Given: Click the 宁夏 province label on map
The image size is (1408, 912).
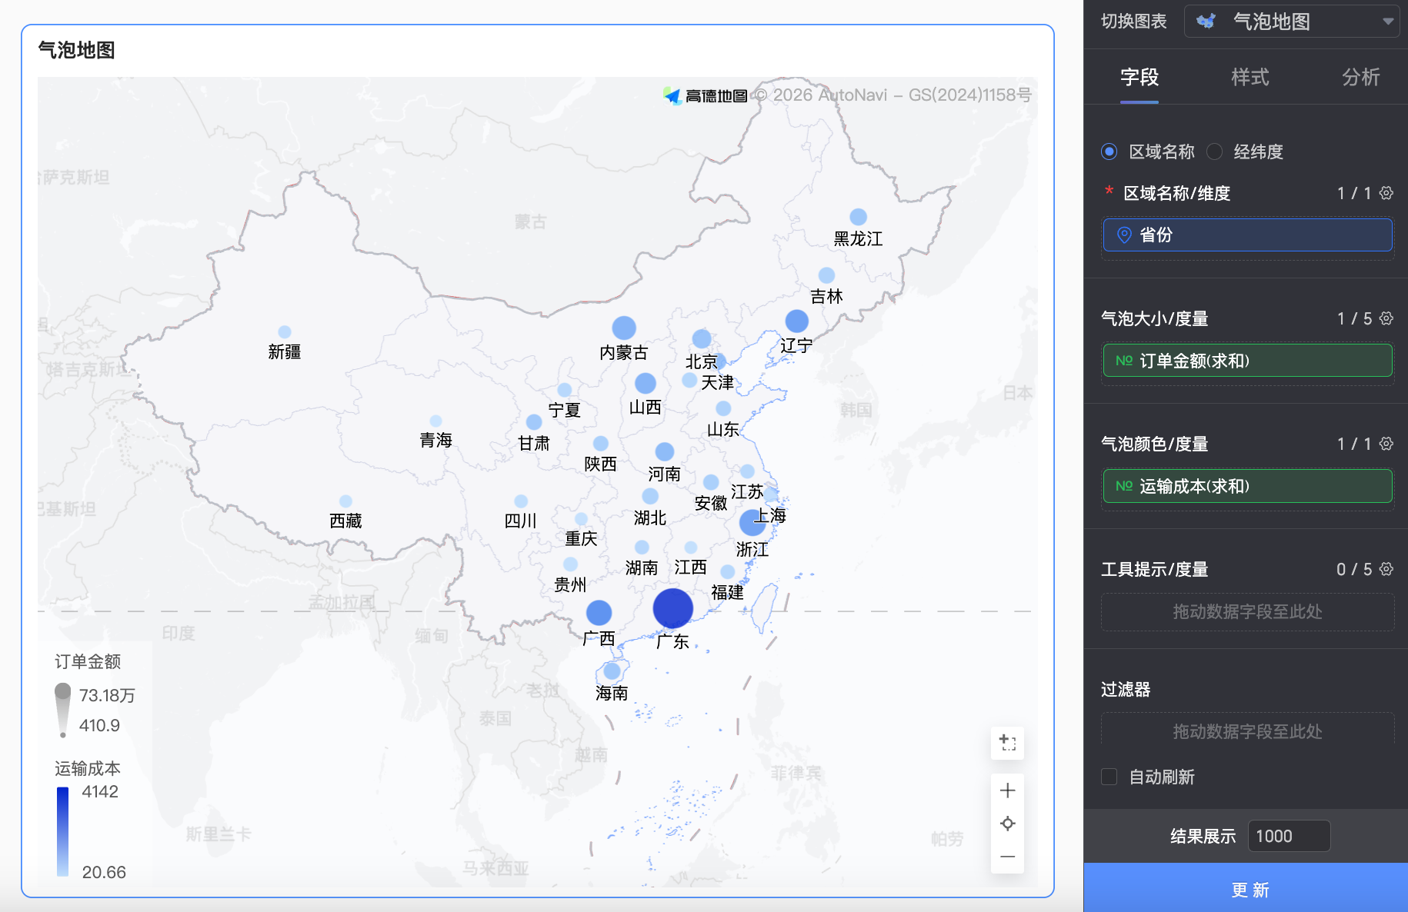Looking at the screenshot, I should [x=565, y=410].
